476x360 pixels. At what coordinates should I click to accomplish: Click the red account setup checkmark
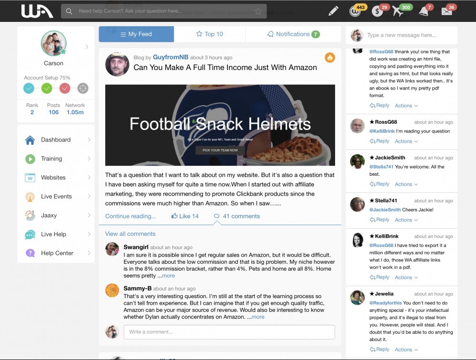point(65,89)
